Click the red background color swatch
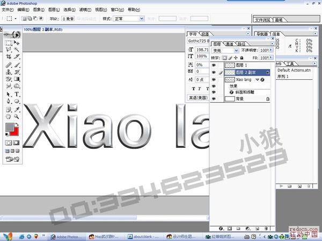 [16, 131]
